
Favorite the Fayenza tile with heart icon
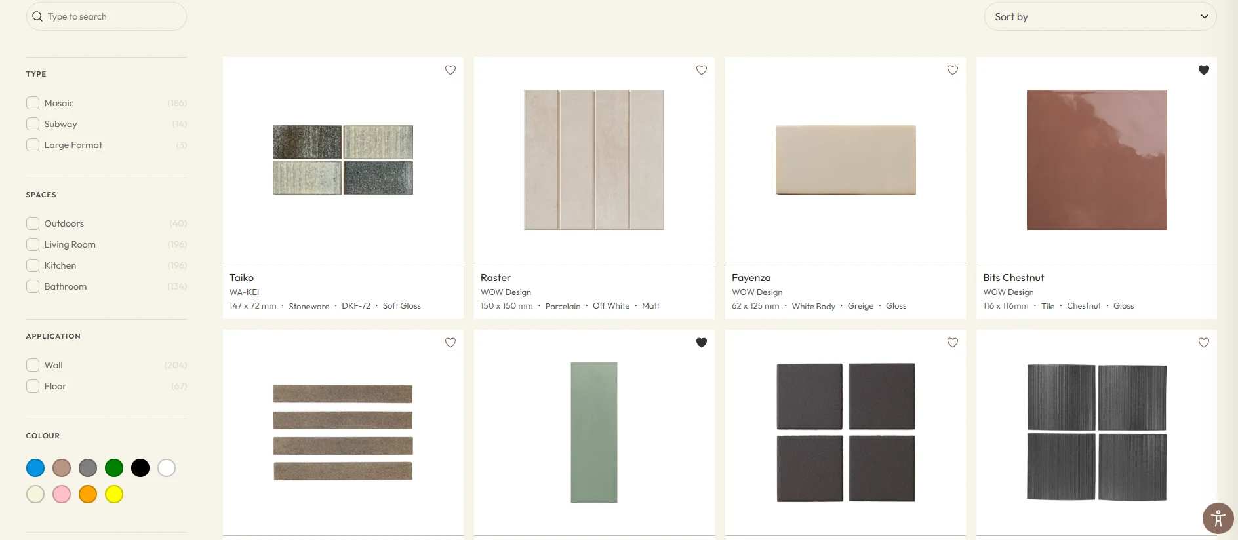click(x=953, y=70)
